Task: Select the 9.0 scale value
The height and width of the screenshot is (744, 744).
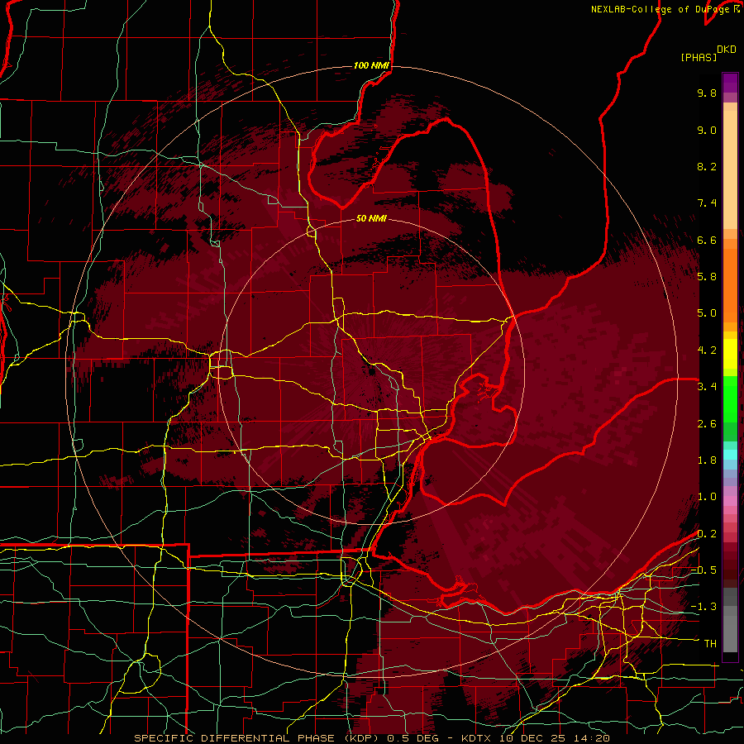Action: pos(707,130)
